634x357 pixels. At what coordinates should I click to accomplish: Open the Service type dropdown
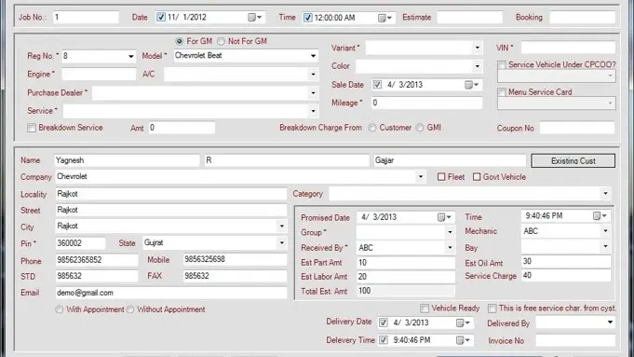[x=314, y=111]
